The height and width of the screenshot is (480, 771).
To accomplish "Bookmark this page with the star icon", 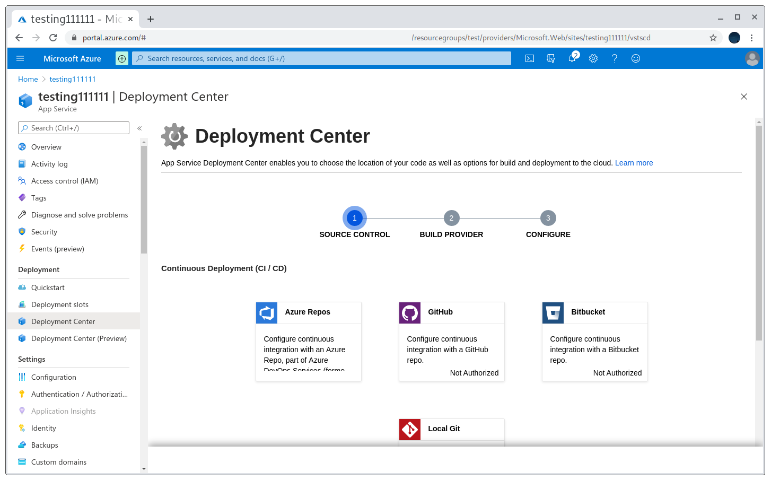I will (x=713, y=38).
